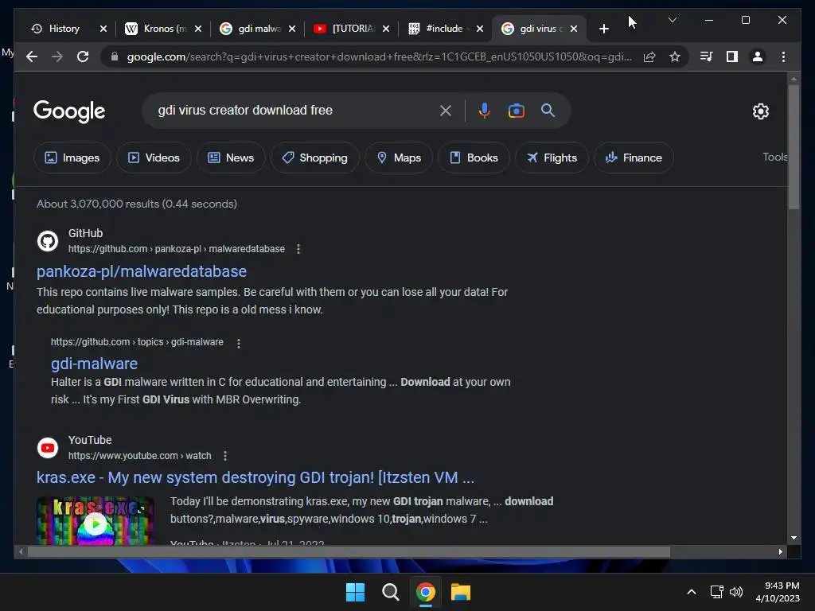The height and width of the screenshot is (611, 815).
Task: Open Google quick settings gear
Action: click(760, 111)
